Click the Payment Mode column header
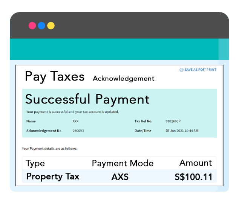This screenshot has height=204, width=239. pyautogui.click(x=123, y=163)
